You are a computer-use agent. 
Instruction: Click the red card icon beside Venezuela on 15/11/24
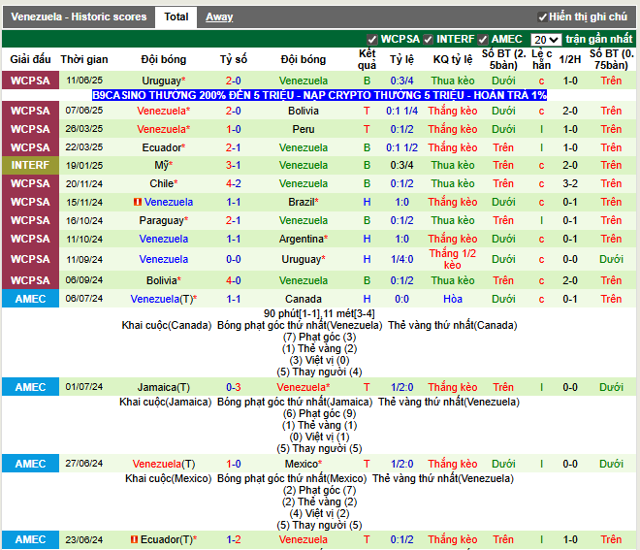click(138, 202)
